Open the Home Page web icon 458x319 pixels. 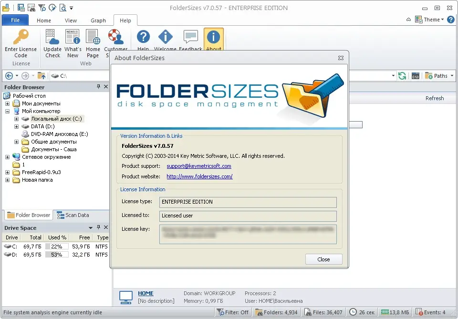(93, 44)
